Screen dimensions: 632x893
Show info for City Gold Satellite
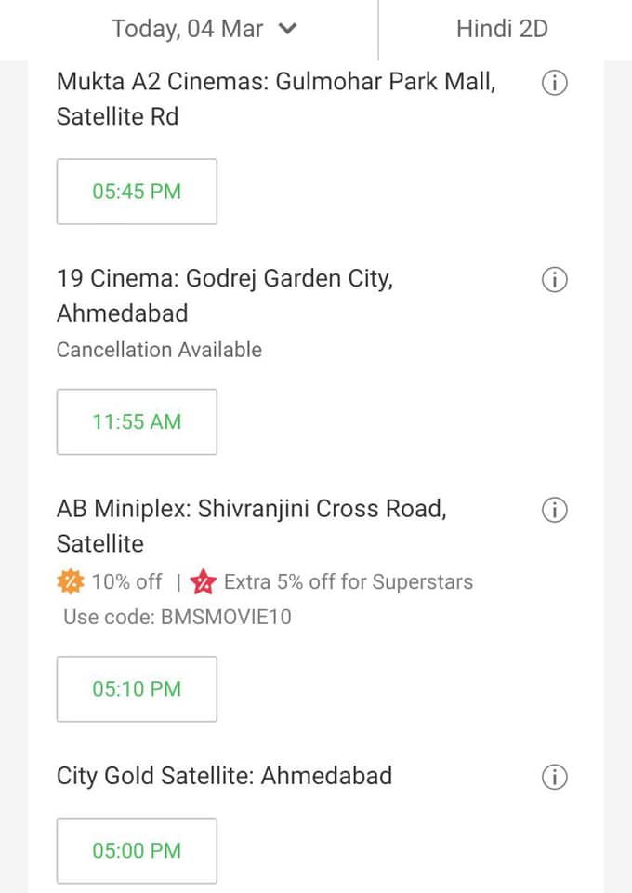pyautogui.click(x=554, y=777)
